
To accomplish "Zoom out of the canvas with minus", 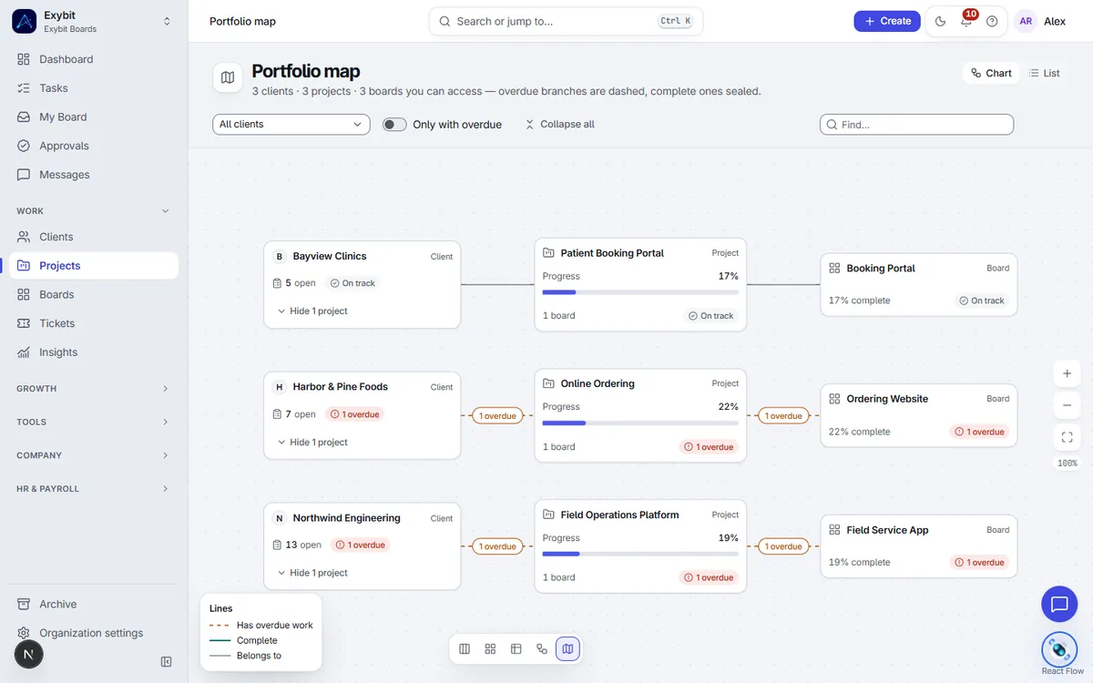I will (x=1067, y=405).
